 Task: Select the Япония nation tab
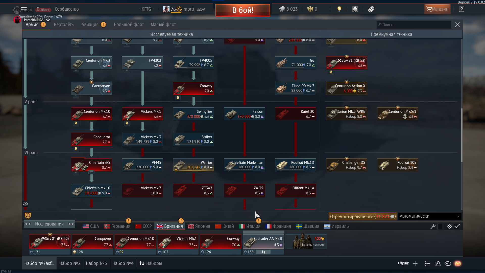click(x=199, y=226)
